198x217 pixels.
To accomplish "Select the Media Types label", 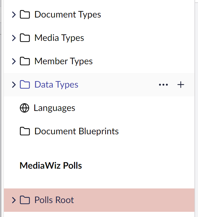I will click(59, 38).
